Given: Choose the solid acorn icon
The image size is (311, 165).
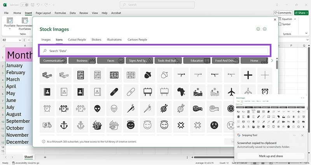Looking at the screenshot, I should coord(148,75).
